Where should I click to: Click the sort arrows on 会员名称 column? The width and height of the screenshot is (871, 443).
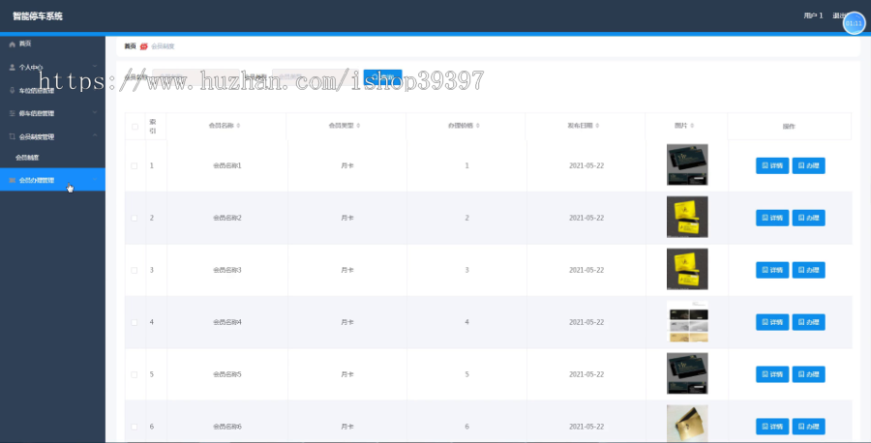coord(238,126)
